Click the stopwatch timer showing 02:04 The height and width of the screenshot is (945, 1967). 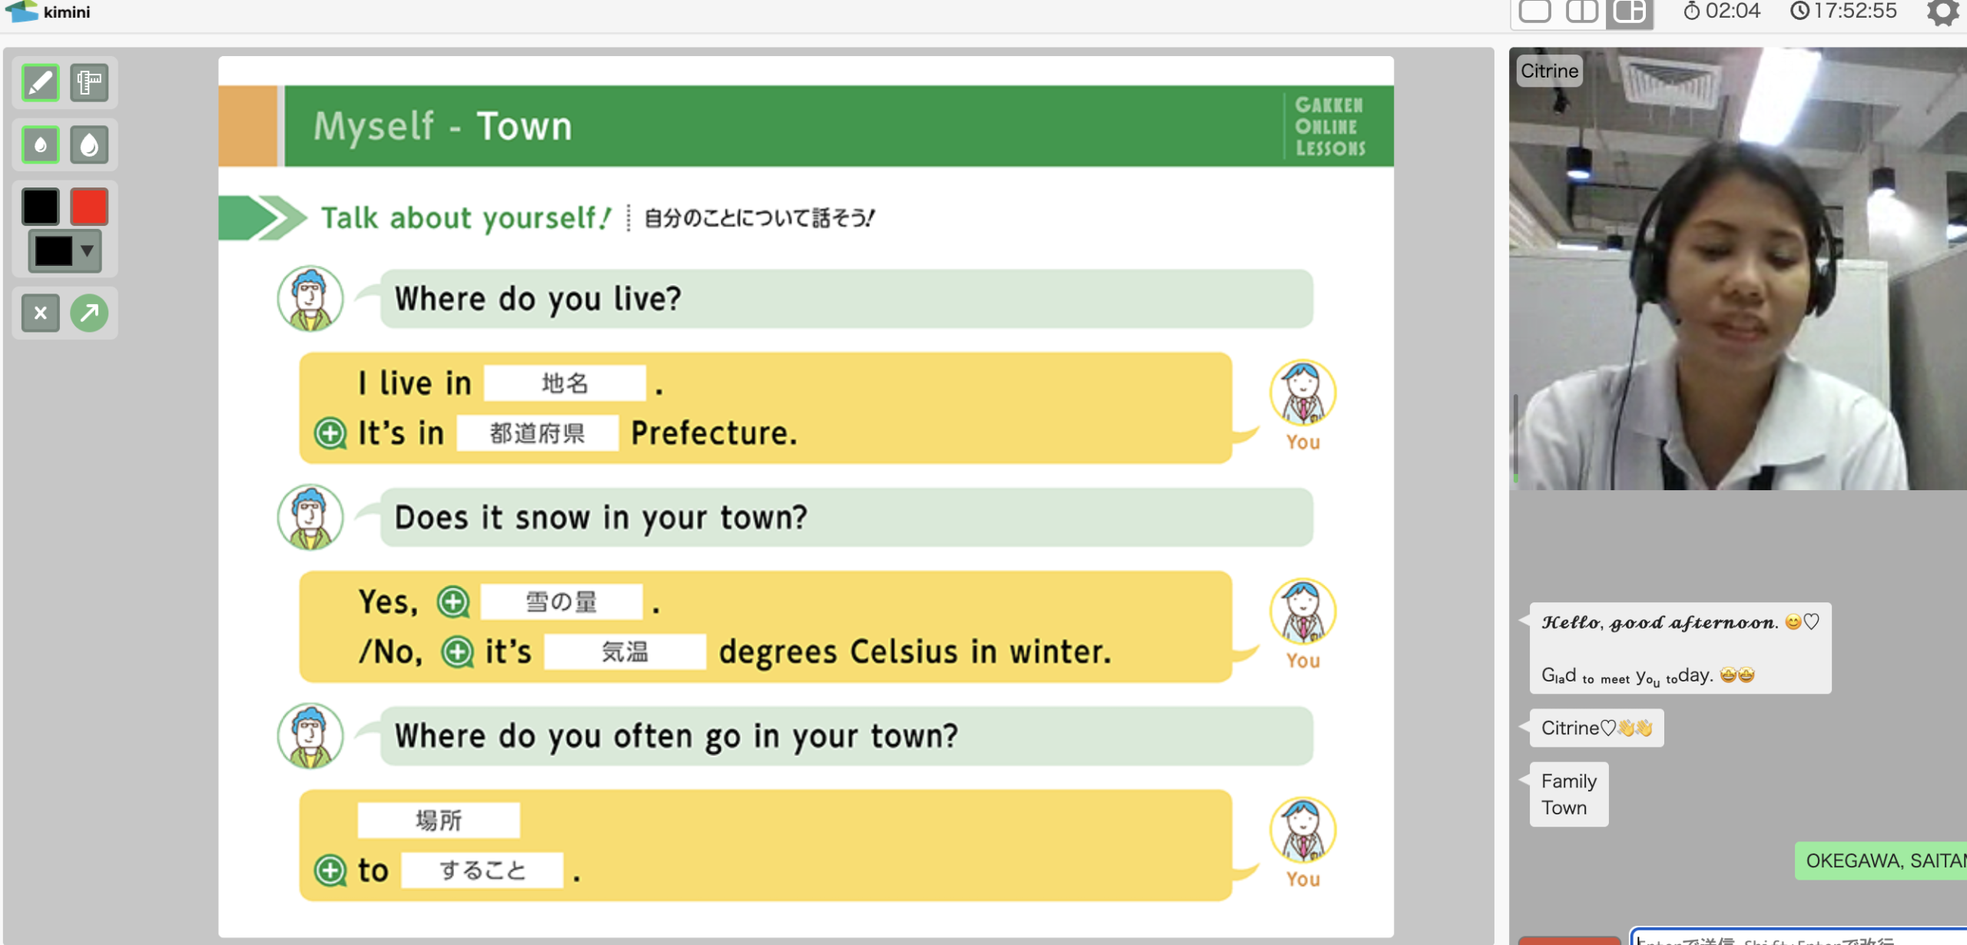pos(1721,12)
